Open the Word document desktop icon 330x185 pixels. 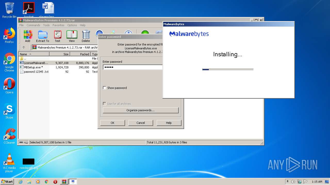[48, 10]
